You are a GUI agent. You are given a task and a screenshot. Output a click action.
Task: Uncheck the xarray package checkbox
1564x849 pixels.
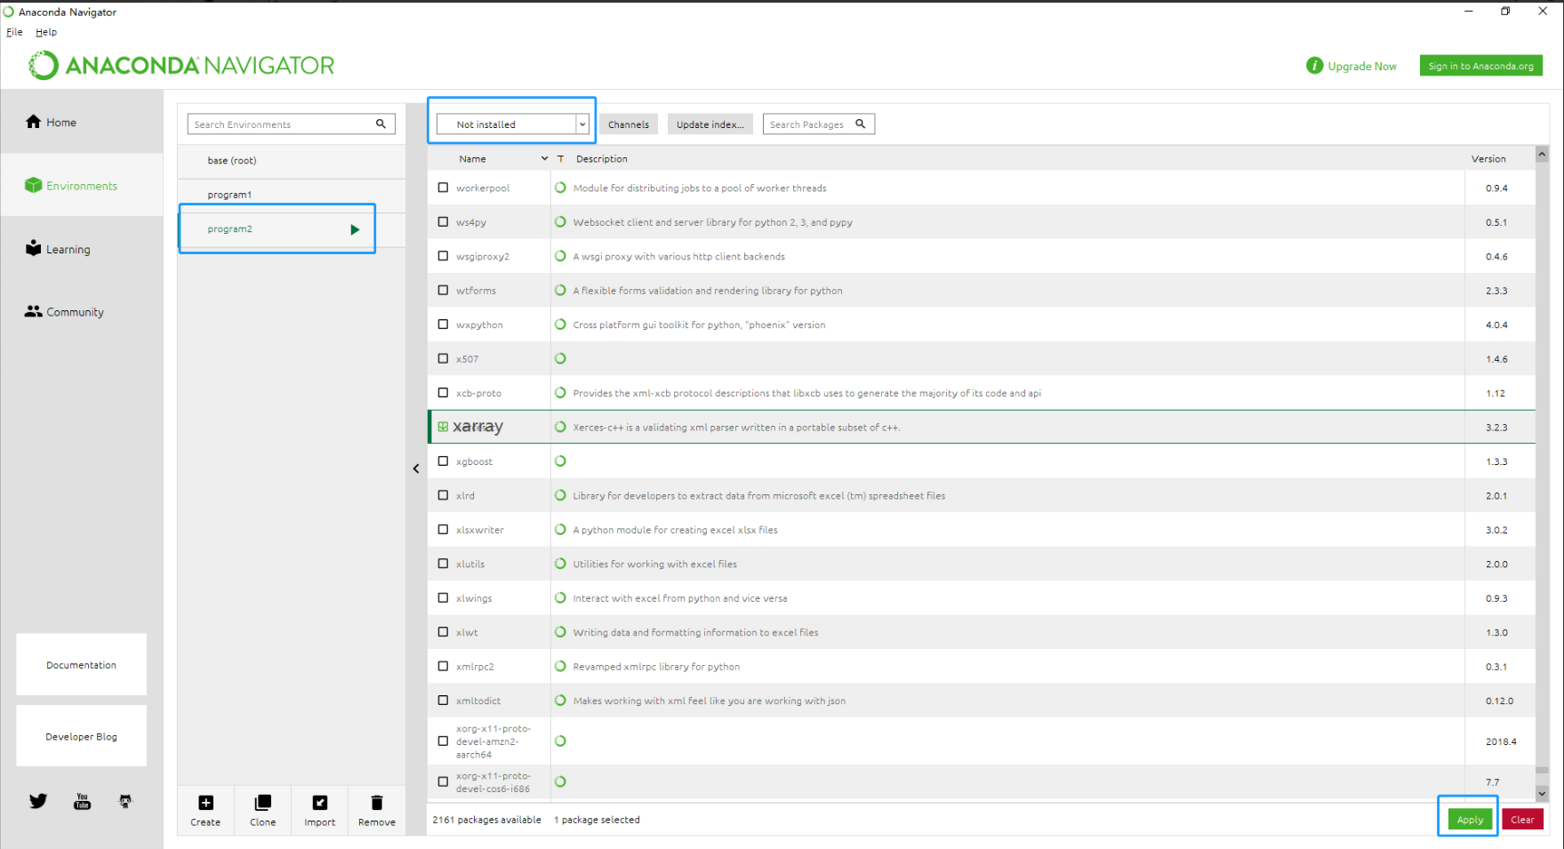click(x=443, y=427)
